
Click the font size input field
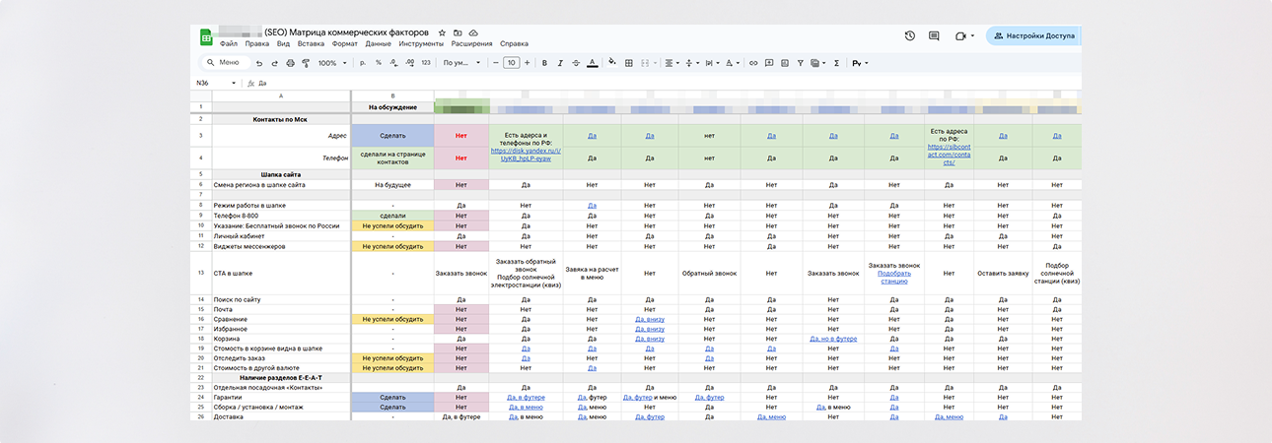(x=511, y=63)
